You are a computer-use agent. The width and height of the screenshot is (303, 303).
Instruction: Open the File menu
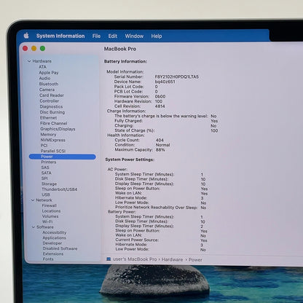[96, 36]
